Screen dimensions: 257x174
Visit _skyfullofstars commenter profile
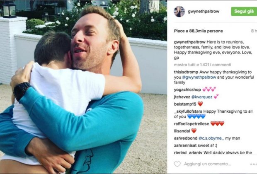coord(188,111)
